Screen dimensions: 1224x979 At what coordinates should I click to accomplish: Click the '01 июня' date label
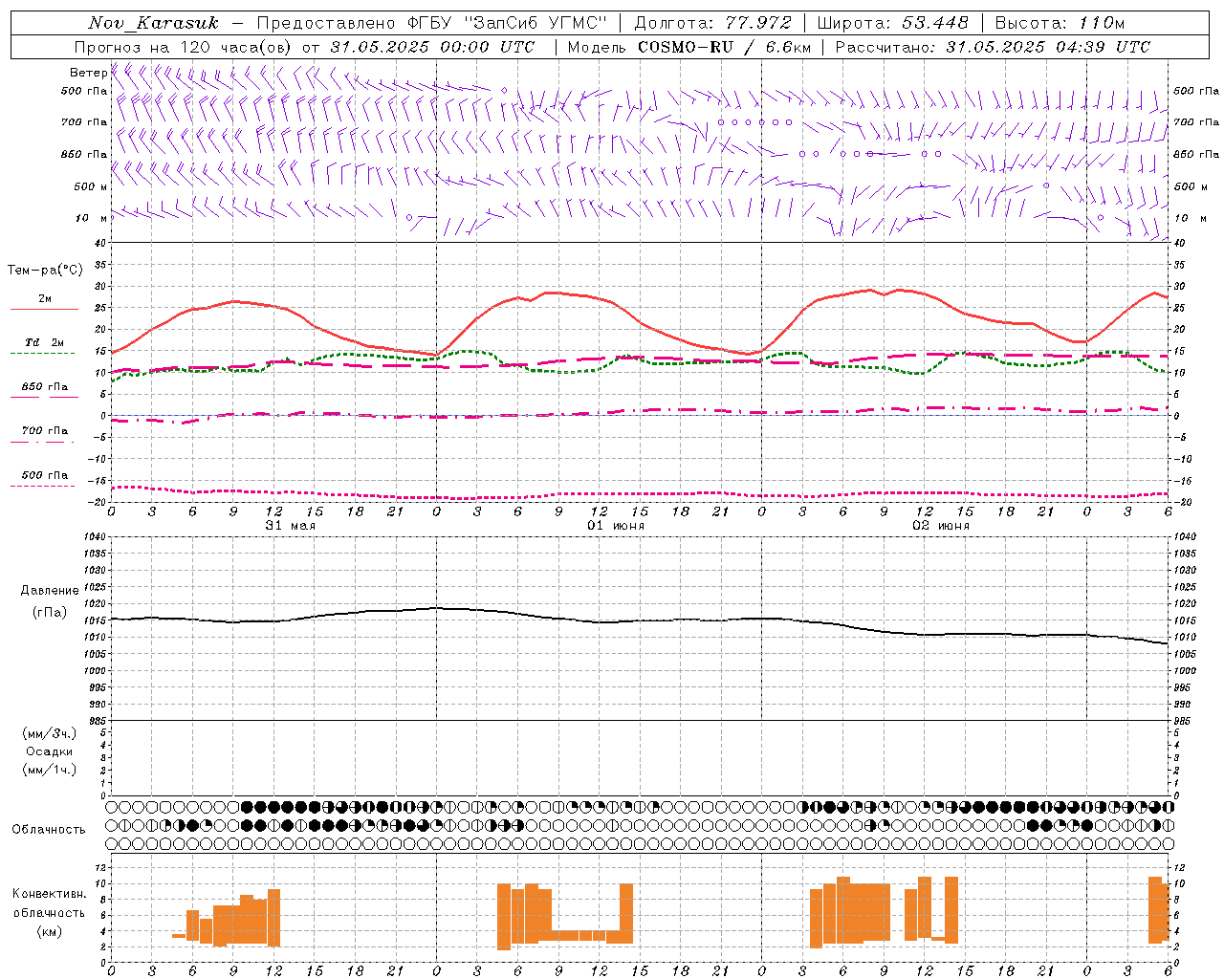pyautogui.click(x=615, y=526)
